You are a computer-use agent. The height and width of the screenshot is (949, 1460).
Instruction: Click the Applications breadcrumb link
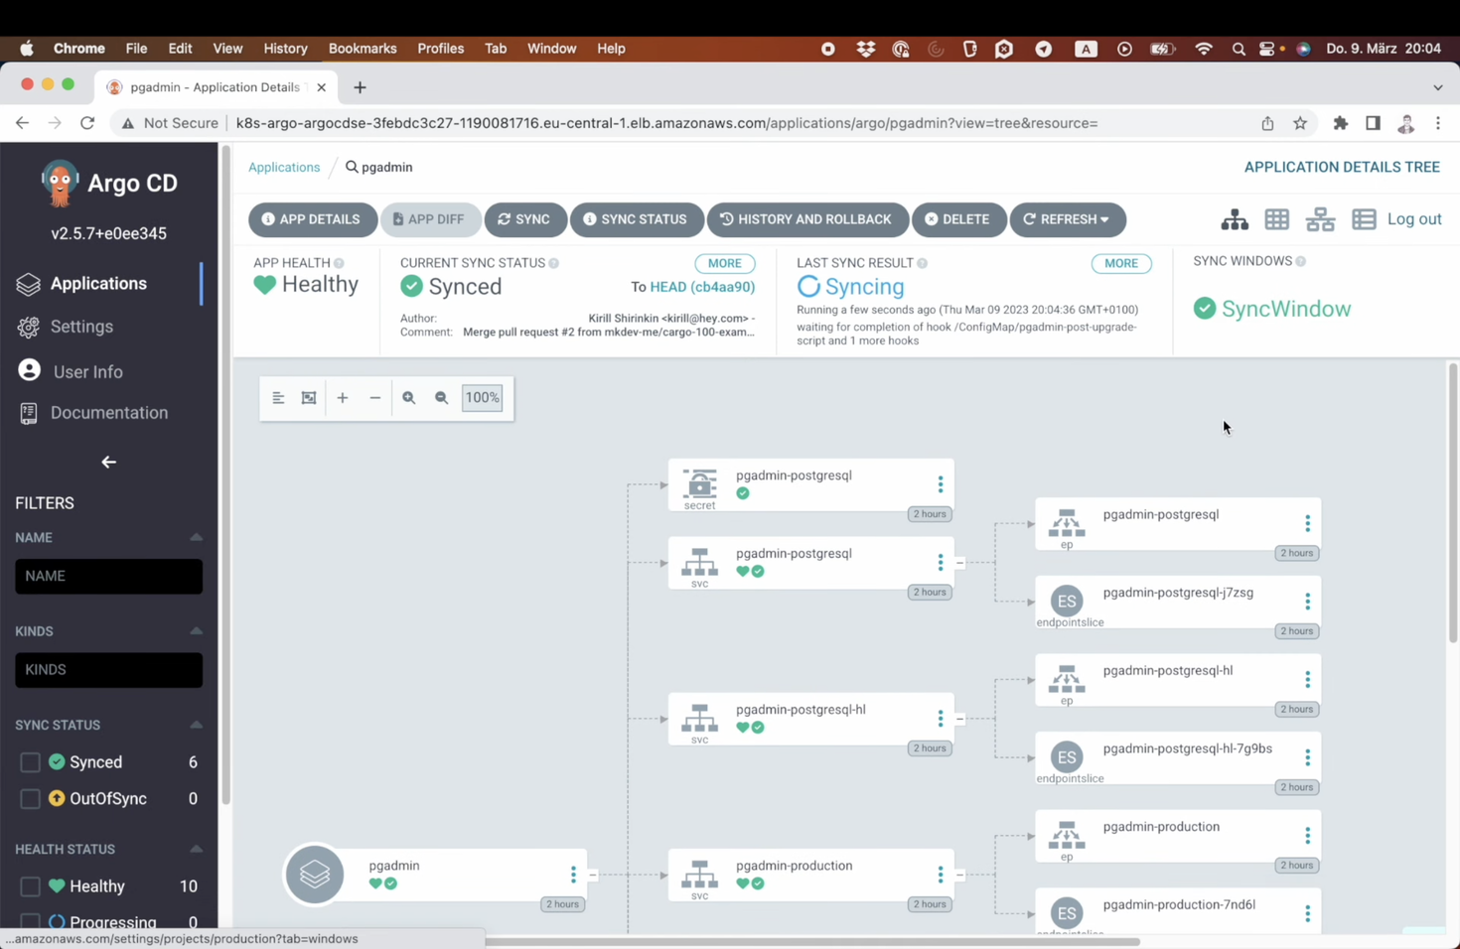284,168
